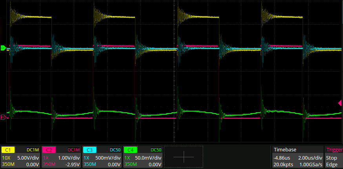Click the Edge trigger type
343x169 pixels.
(x=332, y=165)
